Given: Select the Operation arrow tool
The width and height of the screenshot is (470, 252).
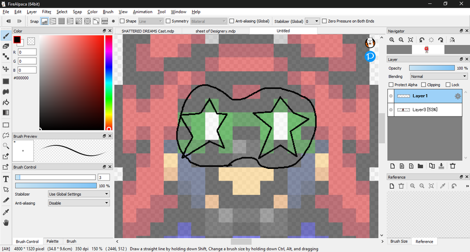Looking at the screenshot, I should pos(6,190).
